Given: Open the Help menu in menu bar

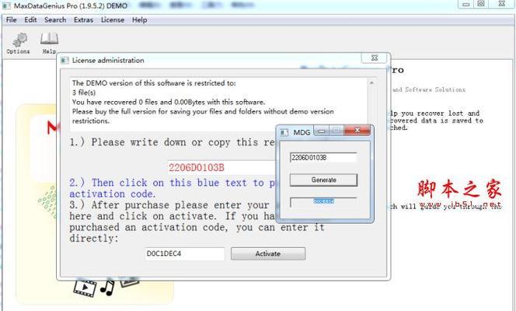Looking at the screenshot, I should pos(140,19).
